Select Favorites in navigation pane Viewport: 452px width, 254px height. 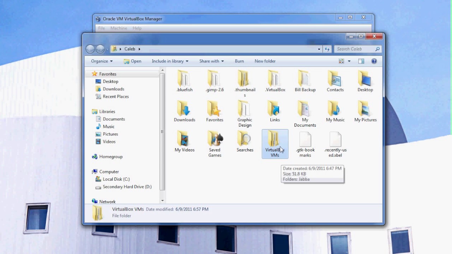point(108,74)
